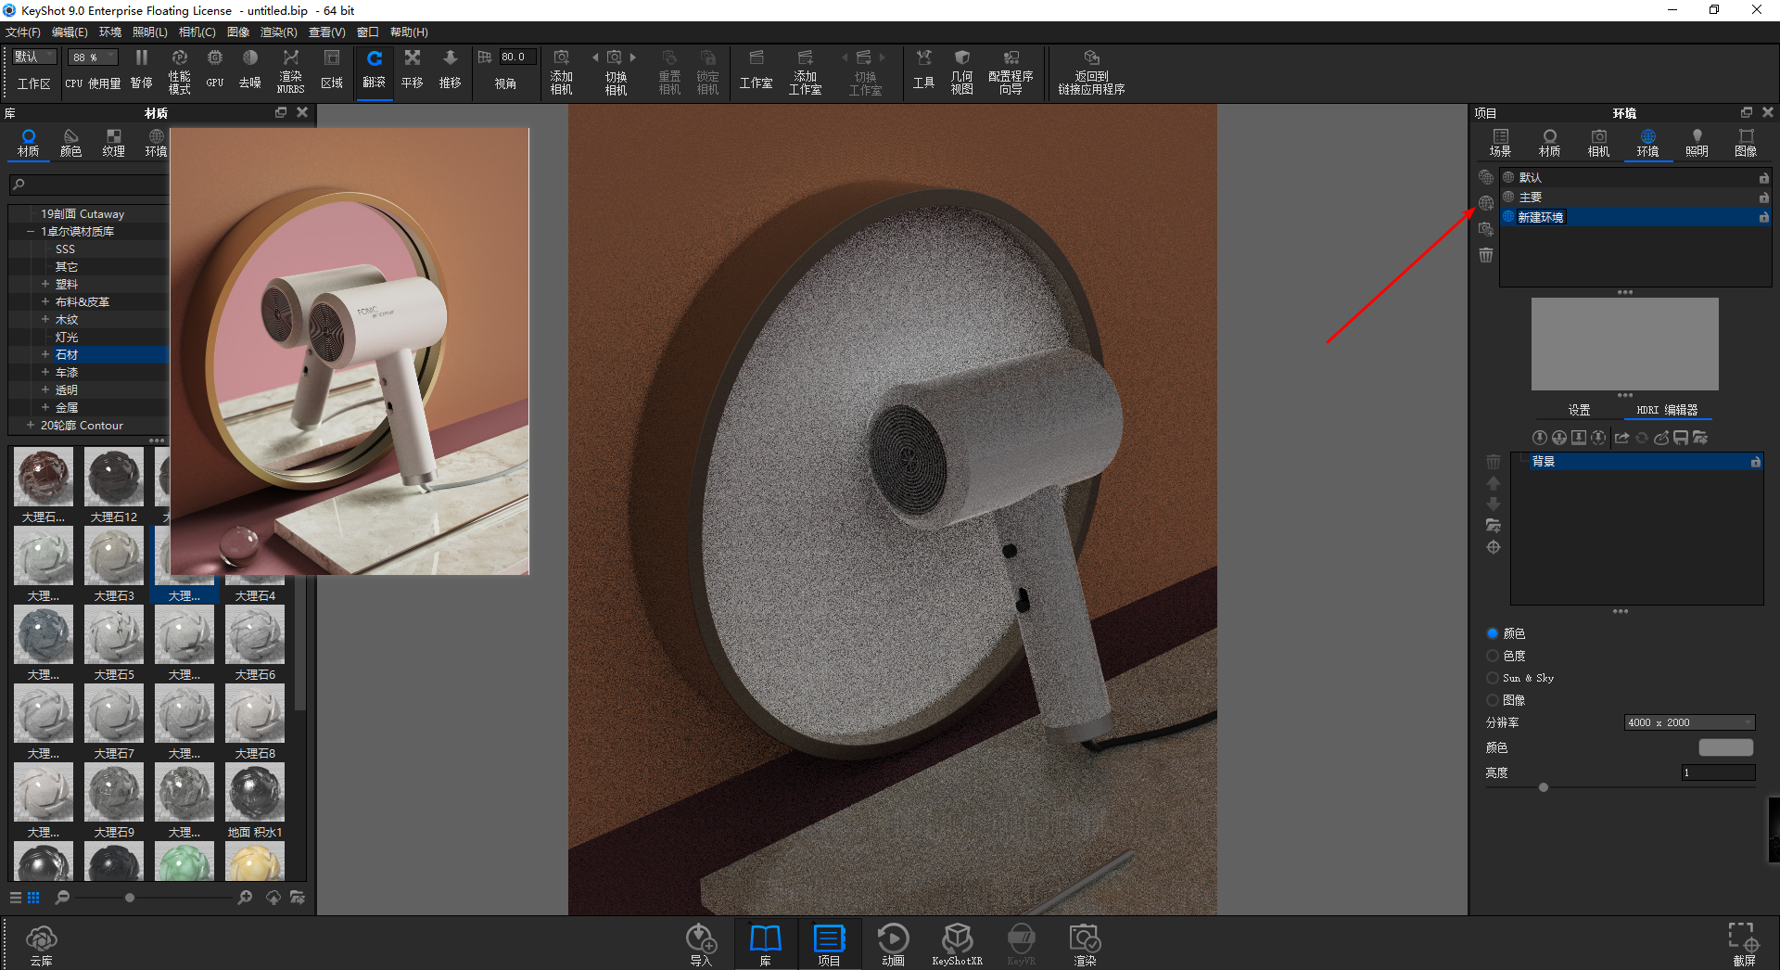Select the Image (图像) radio button
1780x970 pixels.
(1493, 700)
